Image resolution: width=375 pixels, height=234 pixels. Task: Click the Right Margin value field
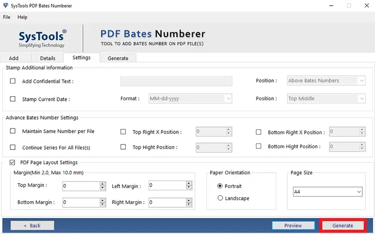(167, 203)
